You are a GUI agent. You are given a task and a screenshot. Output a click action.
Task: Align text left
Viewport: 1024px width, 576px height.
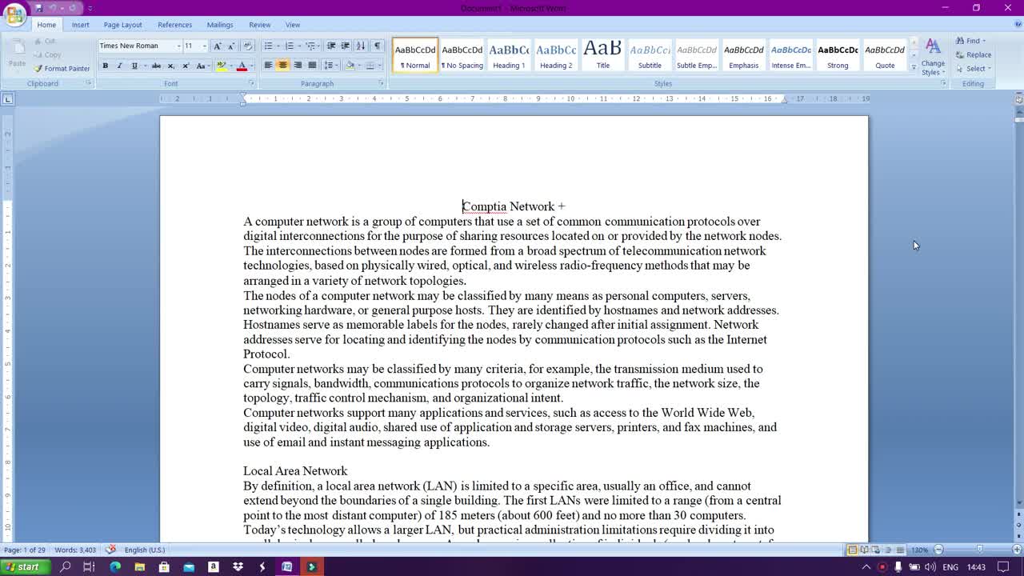[x=268, y=66]
